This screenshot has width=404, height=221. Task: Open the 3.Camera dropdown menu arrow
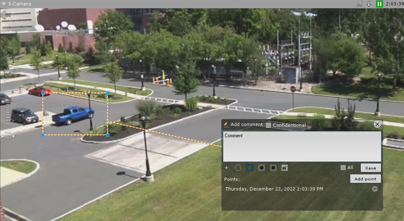4,4
